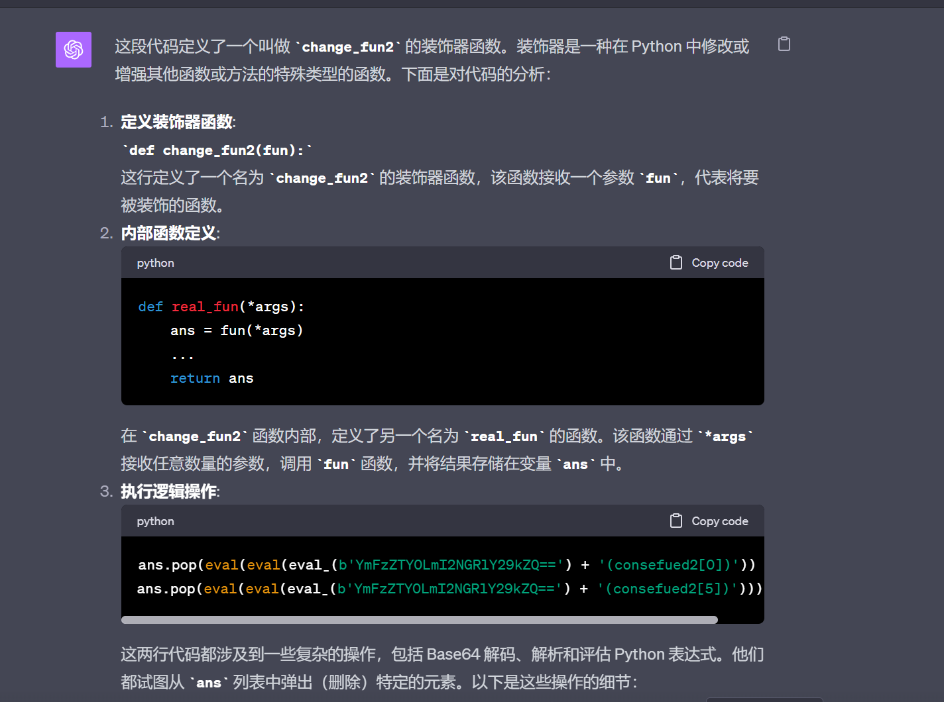Click the 'def real_fun(*args):' code line

click(x=221, y=307)
